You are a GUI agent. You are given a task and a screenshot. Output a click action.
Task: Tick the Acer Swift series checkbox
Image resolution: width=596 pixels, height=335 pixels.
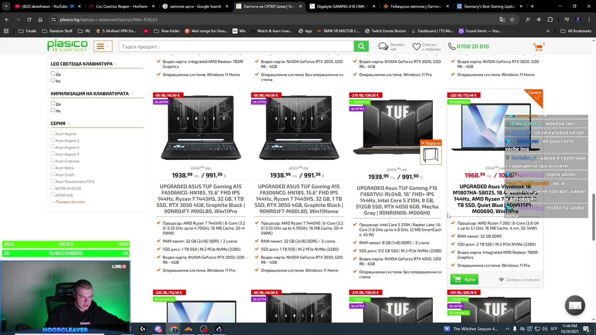click(53, 174)
